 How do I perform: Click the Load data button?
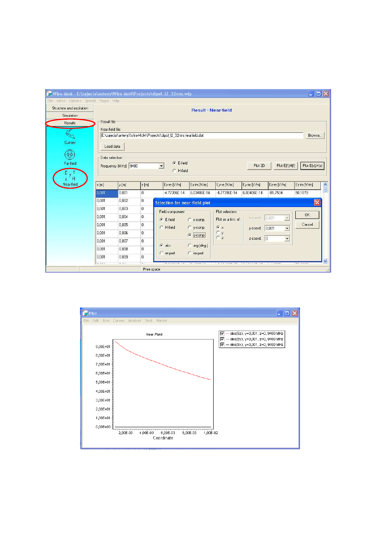(x=112, y=146)
